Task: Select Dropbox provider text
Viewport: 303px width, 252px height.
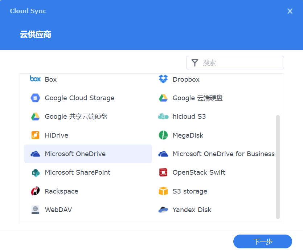Action: (x=186, y=80)
